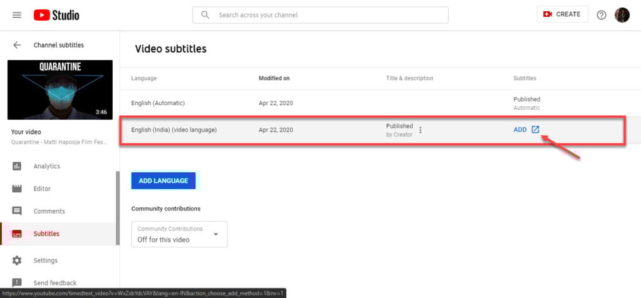The height and width of the screenshot is (298, 641).
Task: Click the Comments speech bubble icon
Action: point(17,212)
